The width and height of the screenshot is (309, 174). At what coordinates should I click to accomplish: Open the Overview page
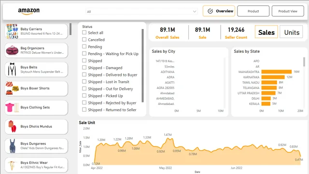tap(219, 11)
